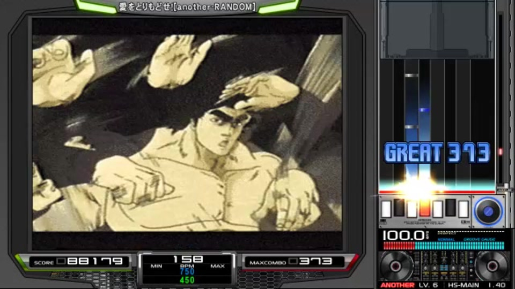The width and height of the screenshot is (515, 289).
Task: Click the MAX label under the BPM
Action: click(x=217, y=266)
